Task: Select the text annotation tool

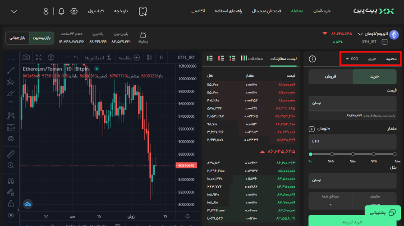Action: pos(11,104)
